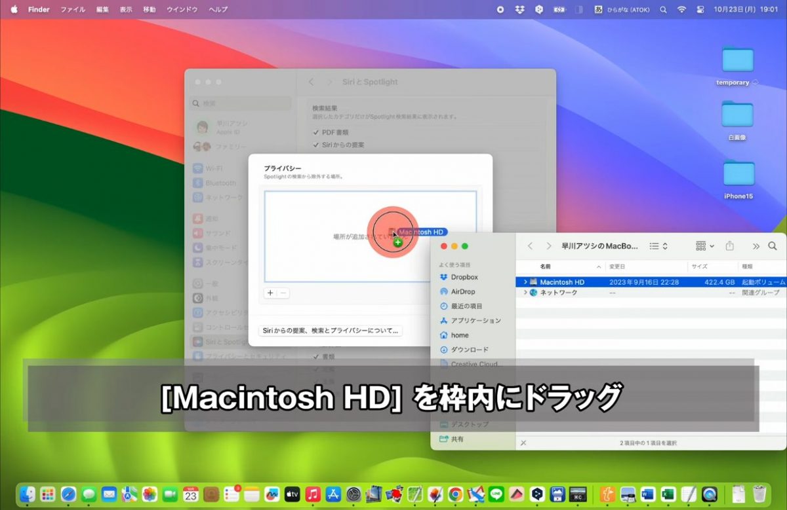This screenshot has height=510, width=787.
Task: Expand the Macintosh HD row in Finder
Action: point(525,282)
